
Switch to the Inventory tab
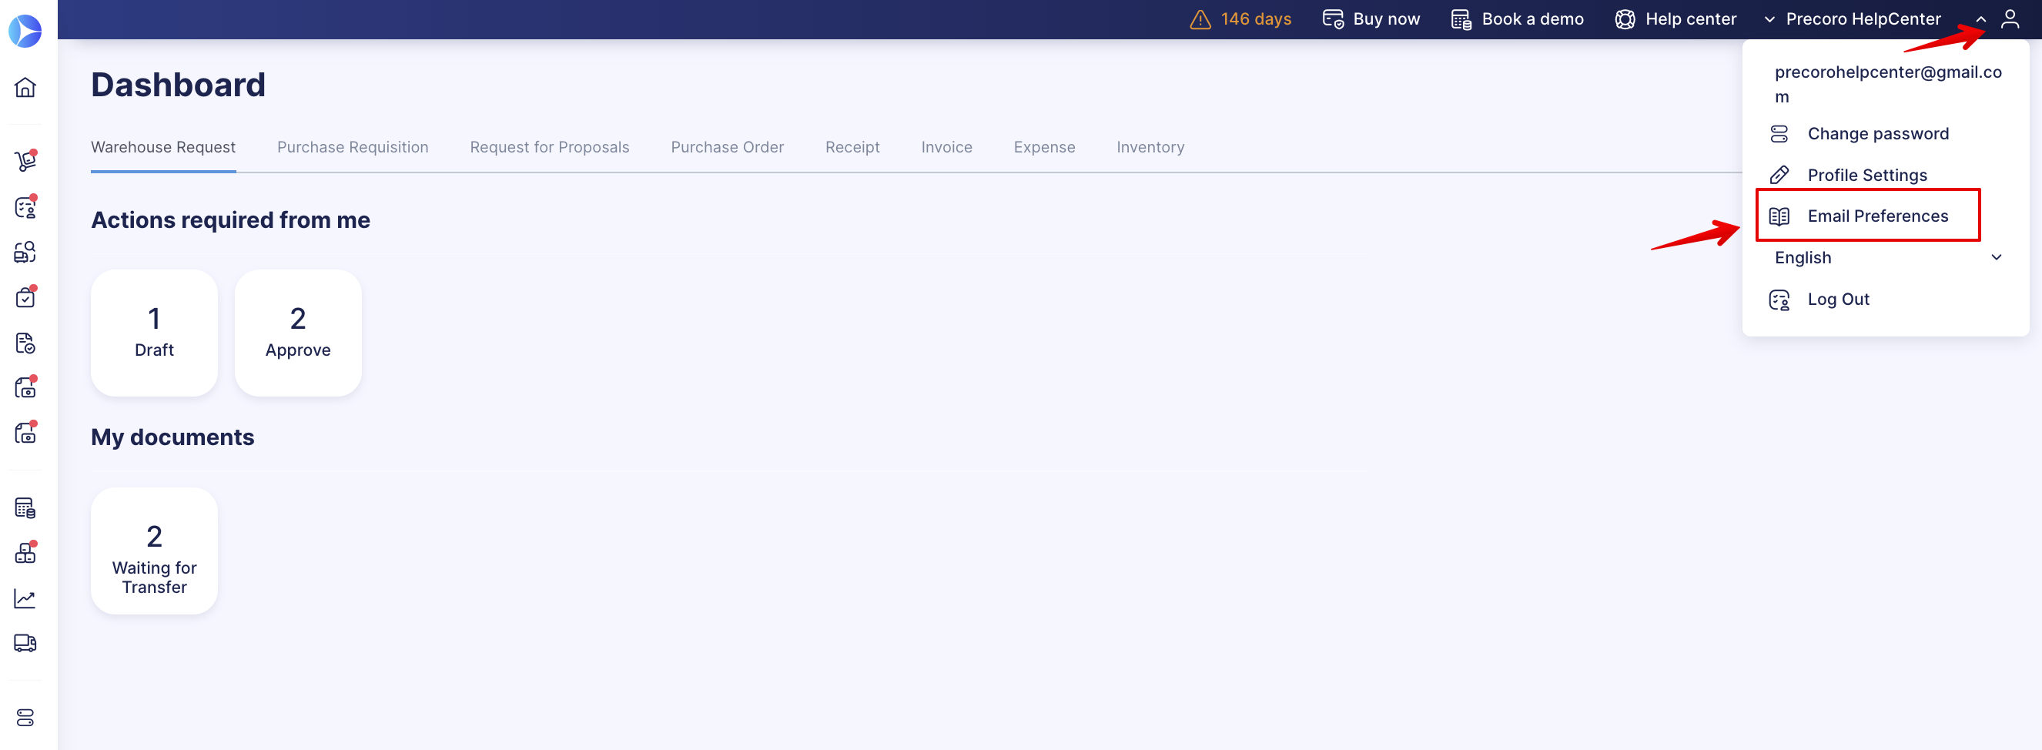[x=1150, y=148]
